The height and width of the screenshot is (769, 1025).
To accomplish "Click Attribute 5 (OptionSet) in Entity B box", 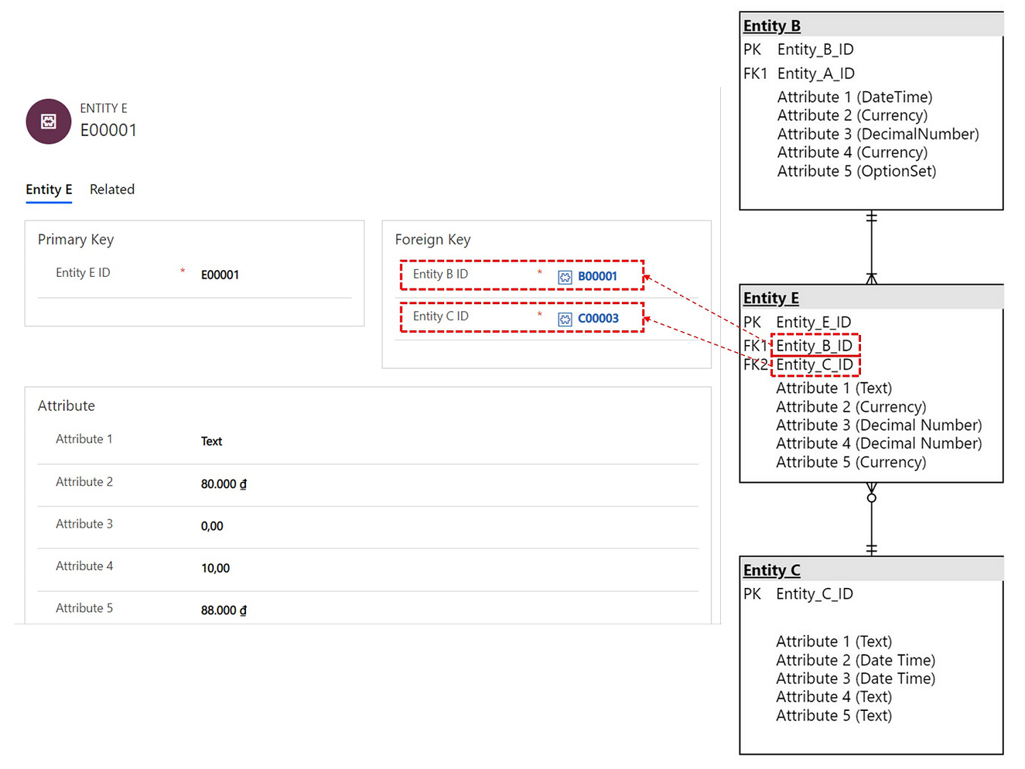I will point(857,171).
